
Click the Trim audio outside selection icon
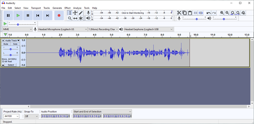(x=196, y=13)
